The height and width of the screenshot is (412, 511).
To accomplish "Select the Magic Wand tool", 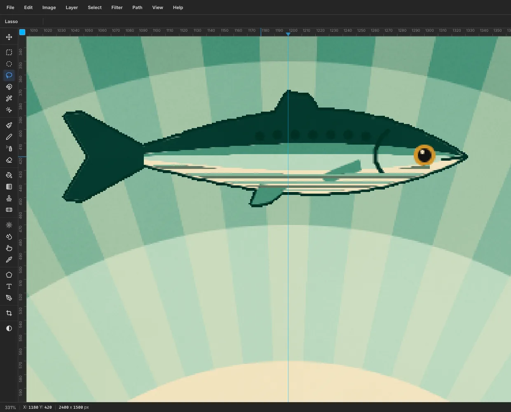I will (9, 98).
